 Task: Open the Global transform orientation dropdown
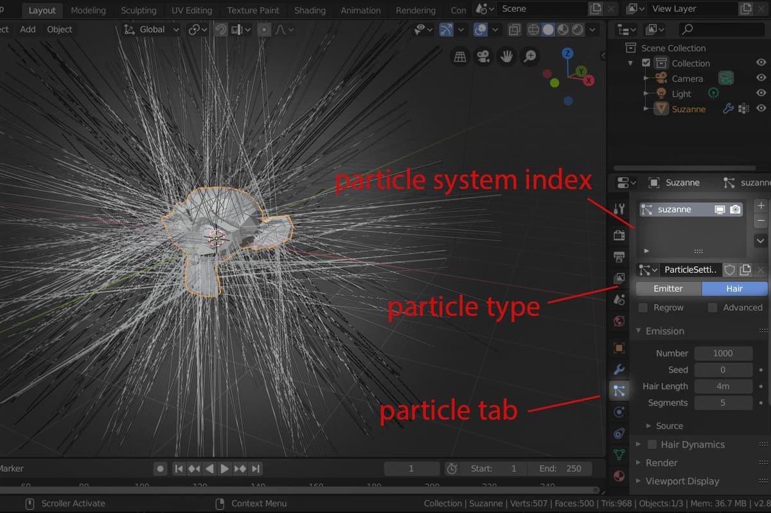tap(151, 30)
